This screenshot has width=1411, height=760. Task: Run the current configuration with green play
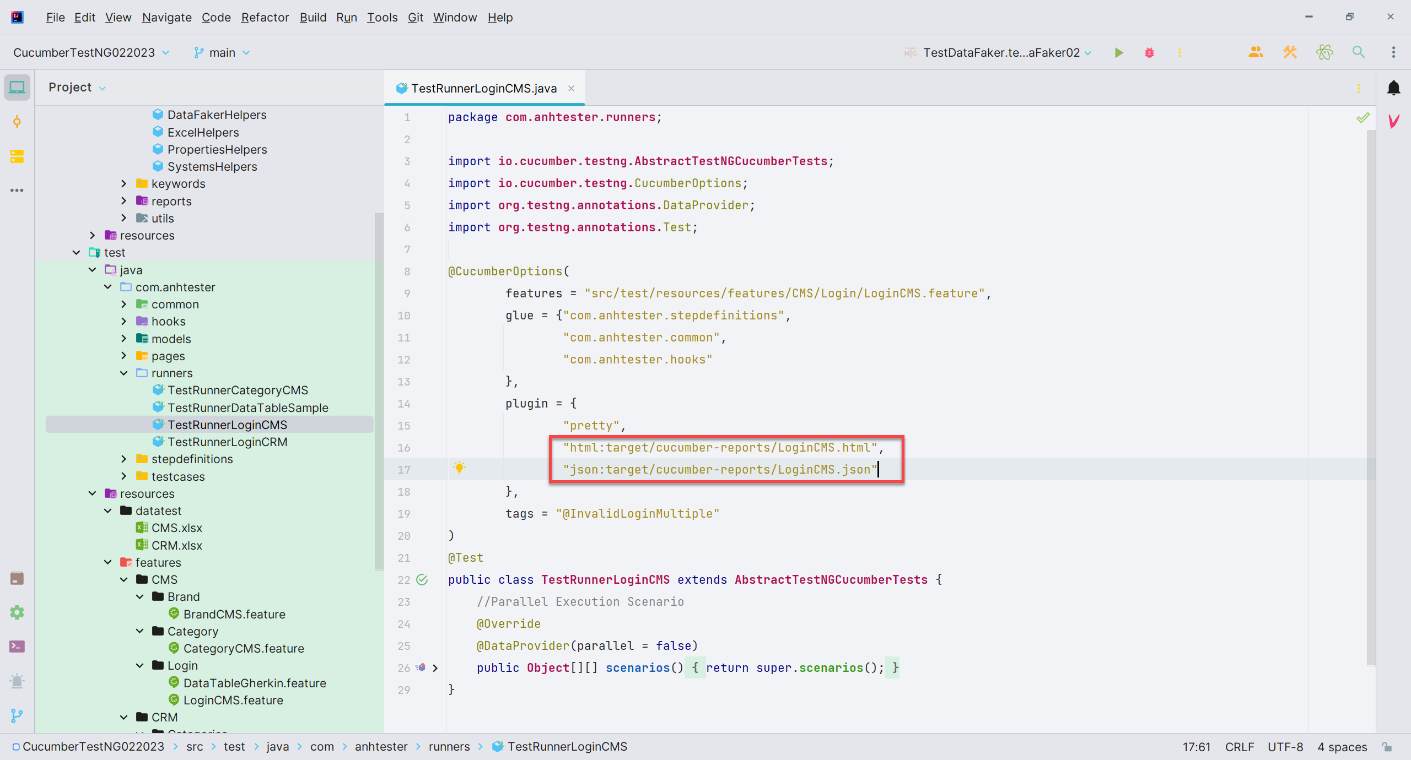1118,52
